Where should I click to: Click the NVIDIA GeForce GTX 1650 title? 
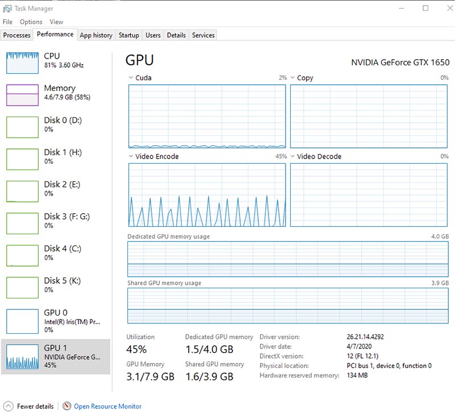[x=400, y=63]
